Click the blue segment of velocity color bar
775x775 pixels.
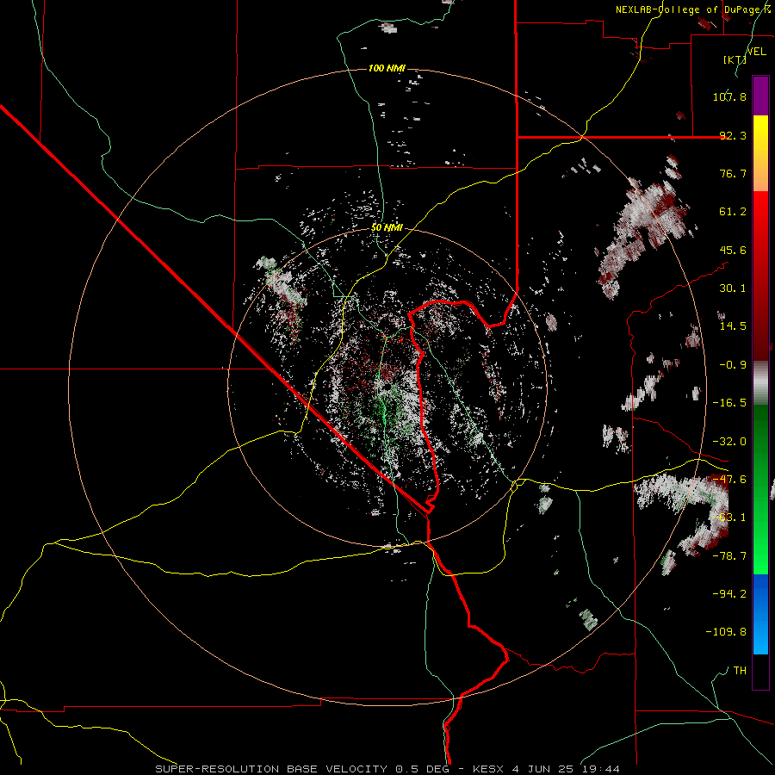point(760,614)
